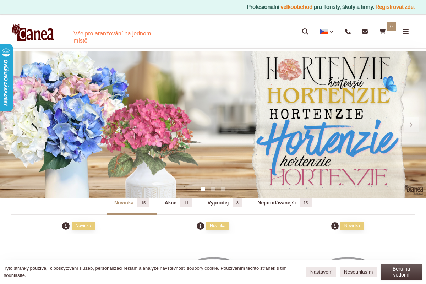Click info icon on third product
Screen dimensions: 426x284
[x=335, y=226]
